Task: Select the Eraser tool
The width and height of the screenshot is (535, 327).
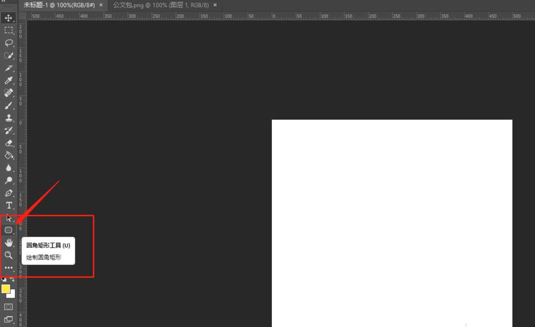Action: pyautogui.click(x=9, y=143)
